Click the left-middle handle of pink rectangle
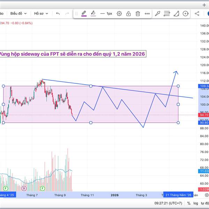 click(x=3, y=104)
